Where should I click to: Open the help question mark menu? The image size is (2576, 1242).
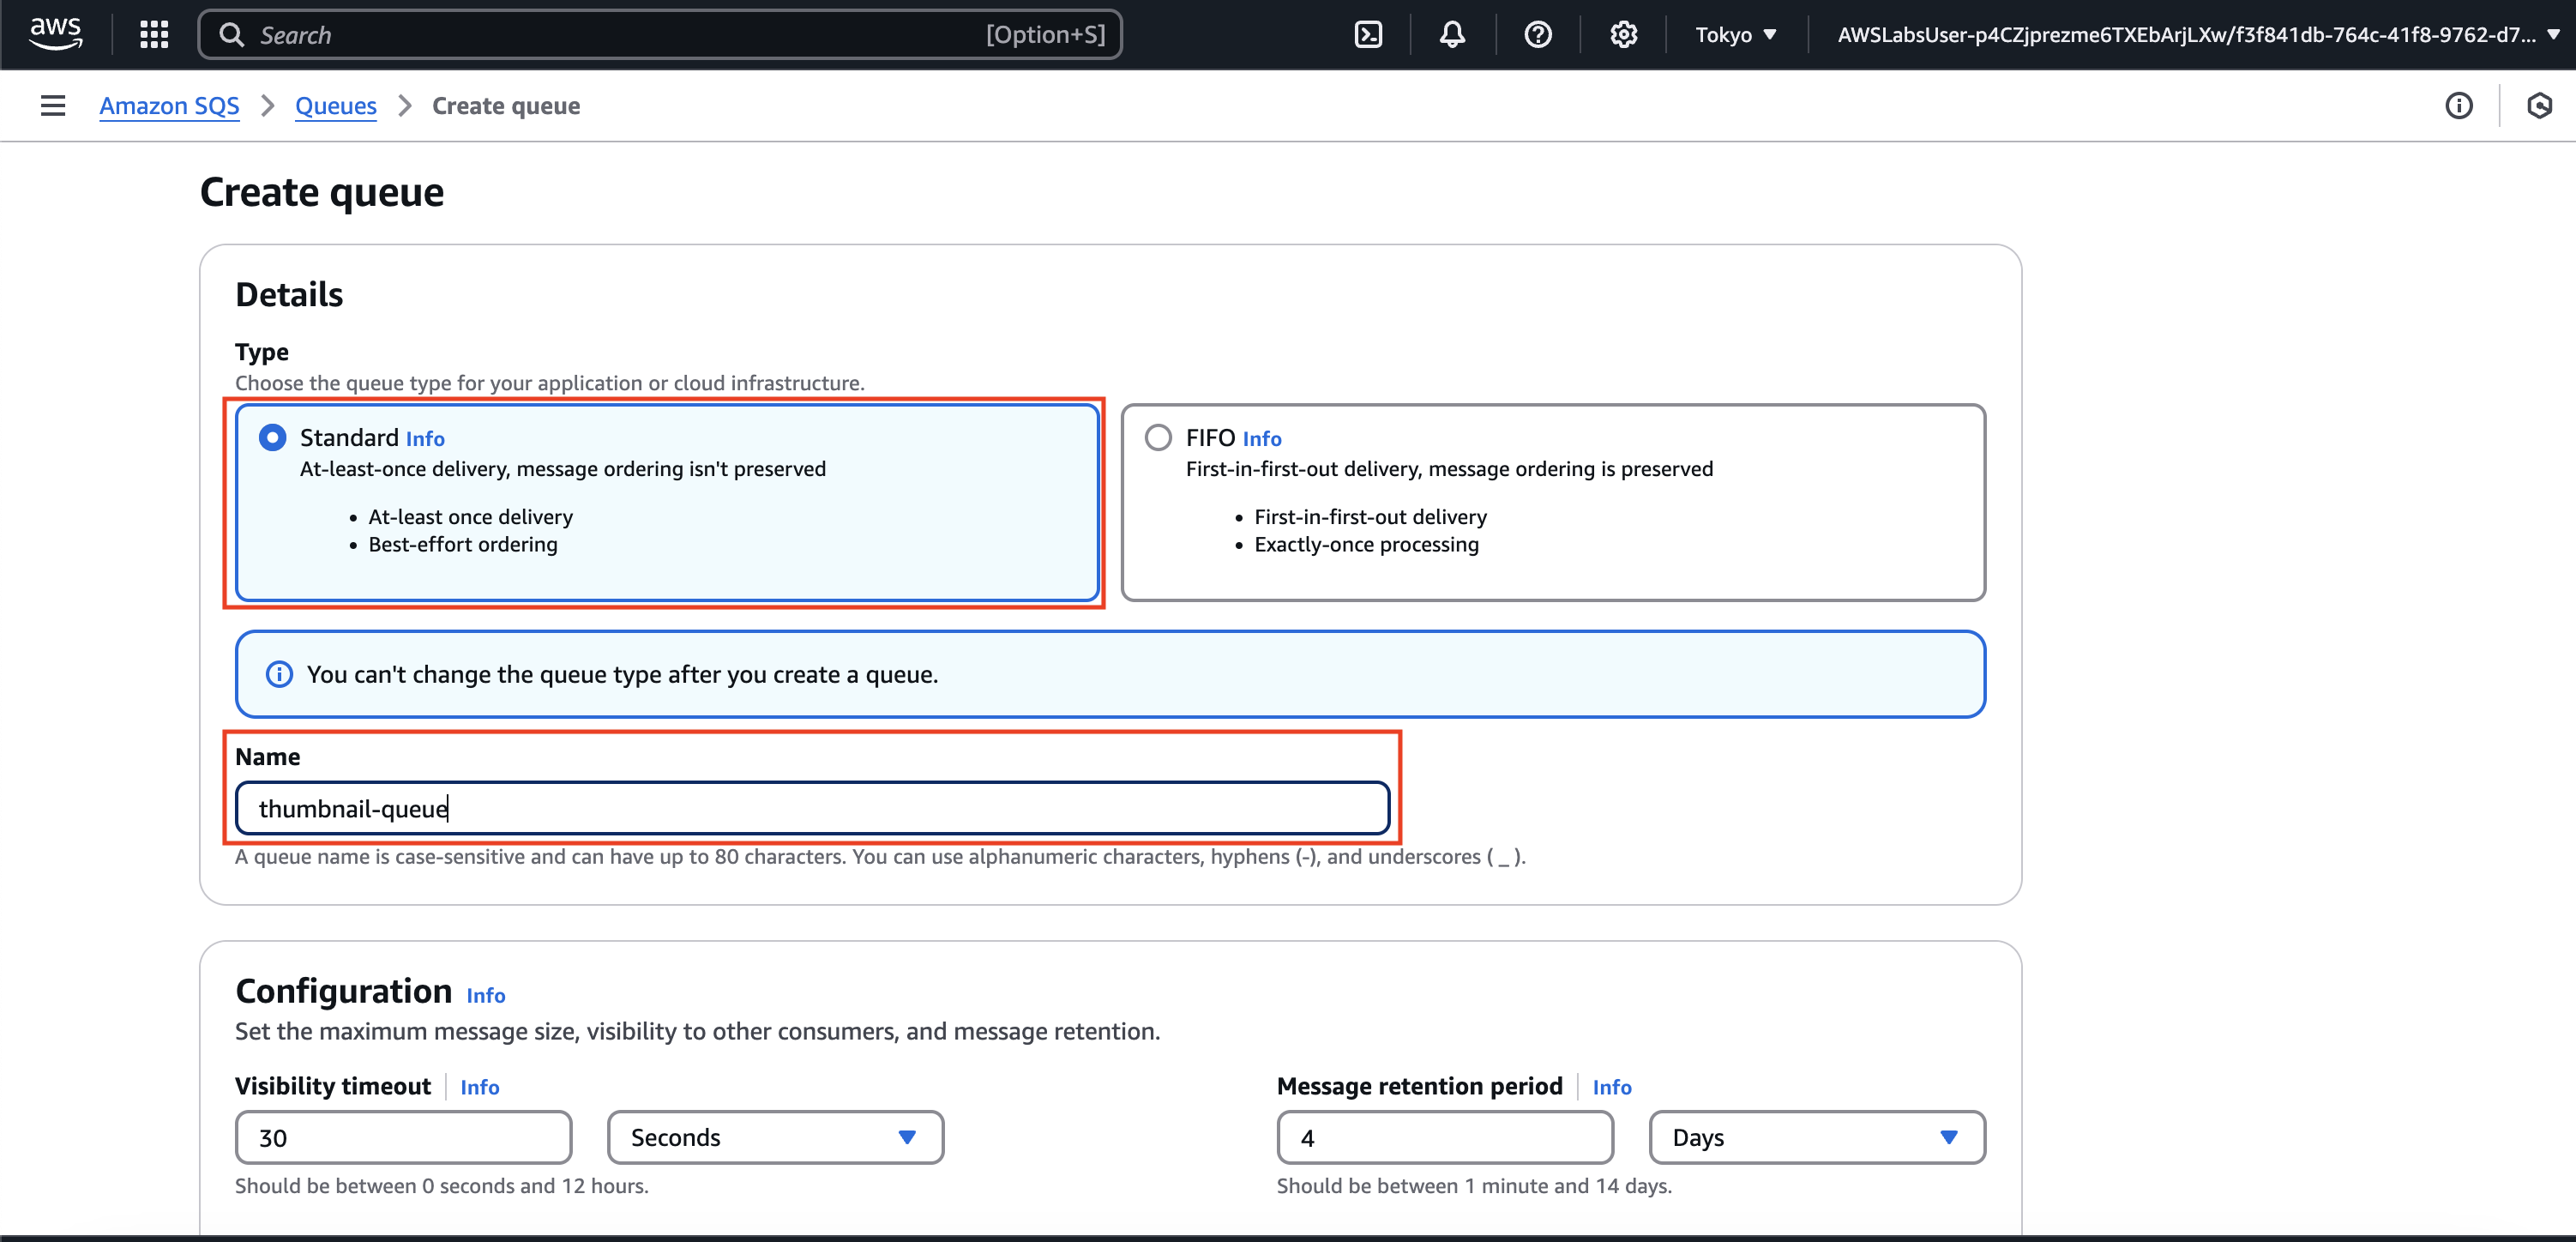1537,34
